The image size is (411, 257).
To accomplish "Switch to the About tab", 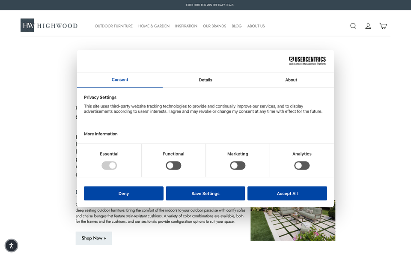I will [291, 80].
